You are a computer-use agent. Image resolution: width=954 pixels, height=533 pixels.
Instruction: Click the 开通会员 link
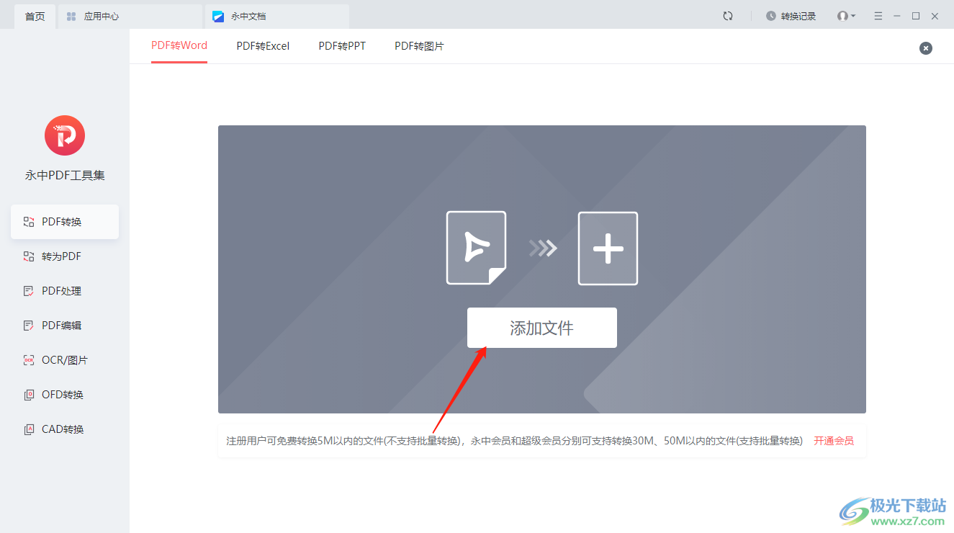(x=834, y=441)
